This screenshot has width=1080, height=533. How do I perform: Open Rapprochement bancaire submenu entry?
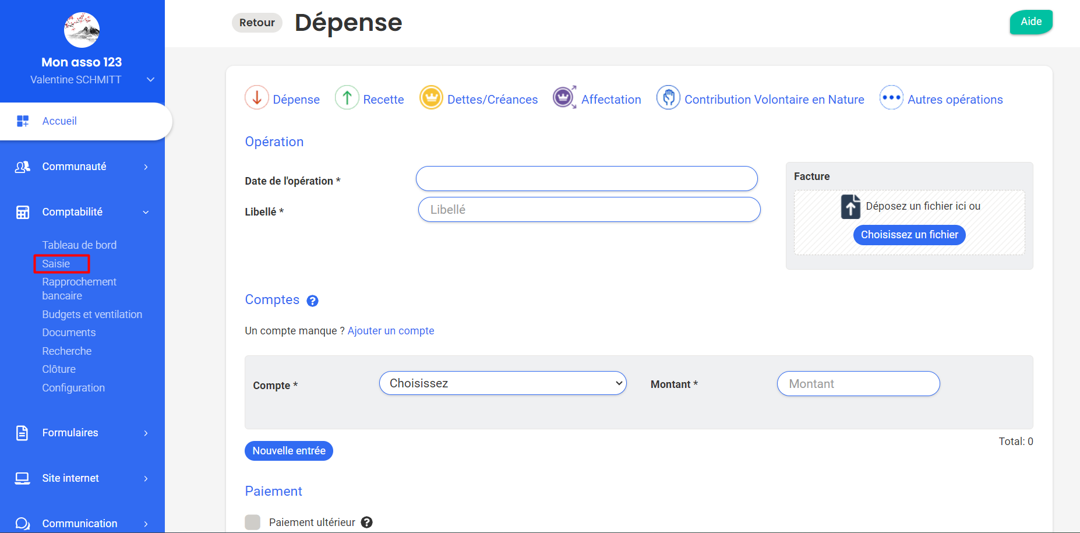(79, 289)
